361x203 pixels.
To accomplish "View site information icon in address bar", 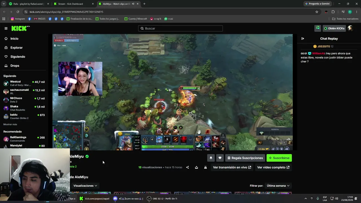I will [26, 12].
